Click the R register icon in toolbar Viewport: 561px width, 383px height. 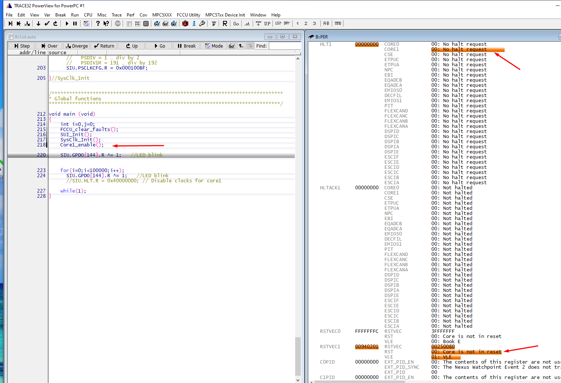click(225, 23)
